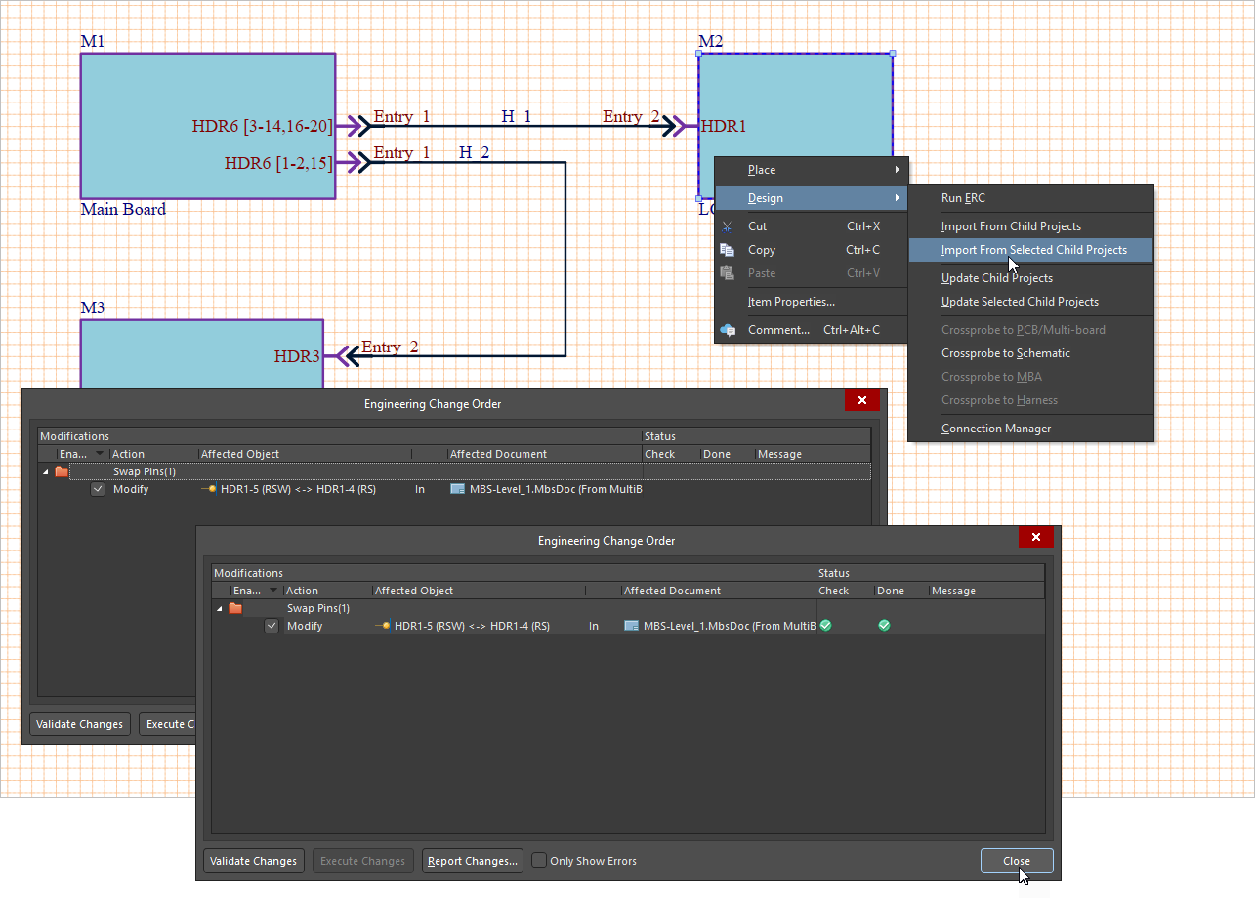Click Validate Changes in the back dialog

[79, 724]
